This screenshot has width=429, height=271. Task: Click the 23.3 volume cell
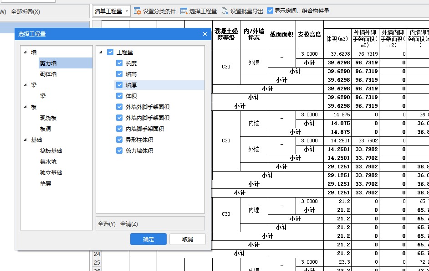(x=337, y=262)
